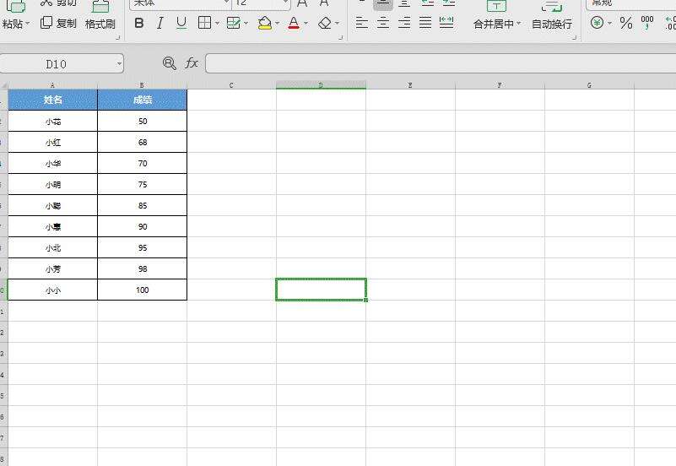Select the cell with score 95
This screenshot has width=676, height=466.
tap(143, 248)
